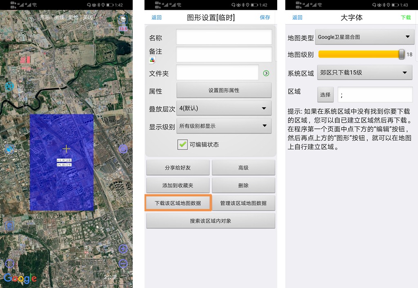
Task: Click green arrow icon beside 文件夹 field
Action: (x=266, y=73)
